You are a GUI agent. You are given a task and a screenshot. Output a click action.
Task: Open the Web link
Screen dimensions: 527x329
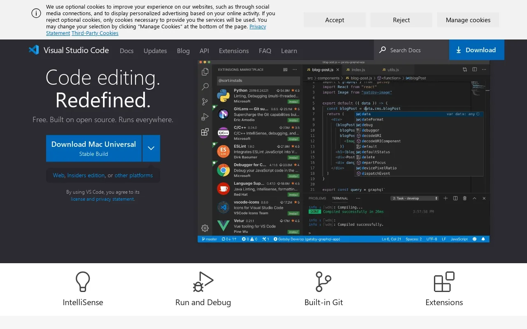tap(58, 175)
